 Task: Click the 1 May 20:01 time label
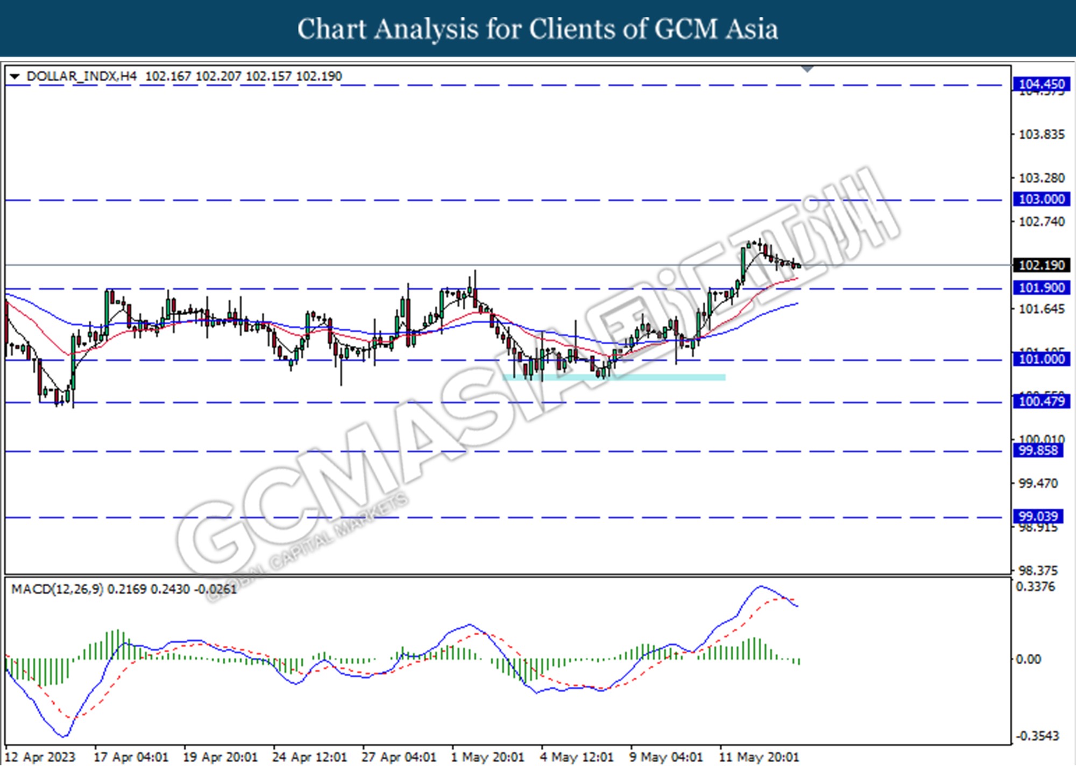pos(489,757)
